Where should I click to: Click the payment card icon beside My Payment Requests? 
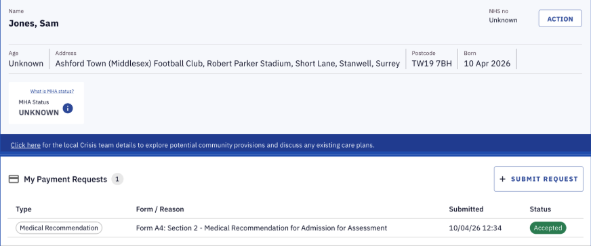coord(14,180)
